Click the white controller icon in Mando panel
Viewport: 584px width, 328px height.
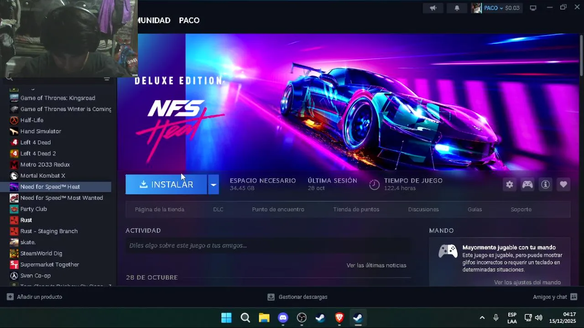[448, 251]
